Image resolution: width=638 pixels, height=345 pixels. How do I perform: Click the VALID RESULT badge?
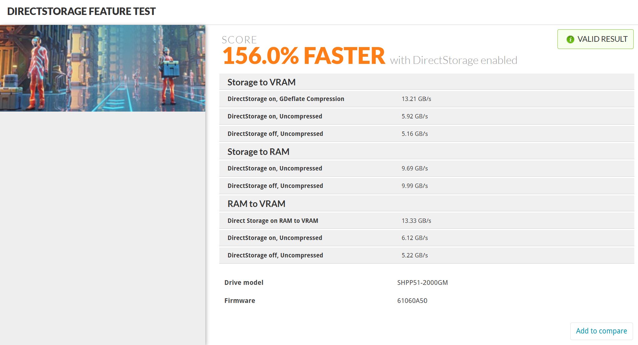point(595,39)
